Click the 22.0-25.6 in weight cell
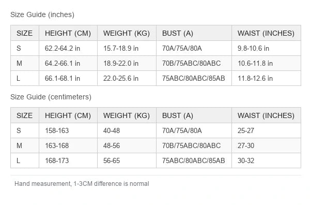This screenshot has width=311, height=205. click(x=127, y=78)
